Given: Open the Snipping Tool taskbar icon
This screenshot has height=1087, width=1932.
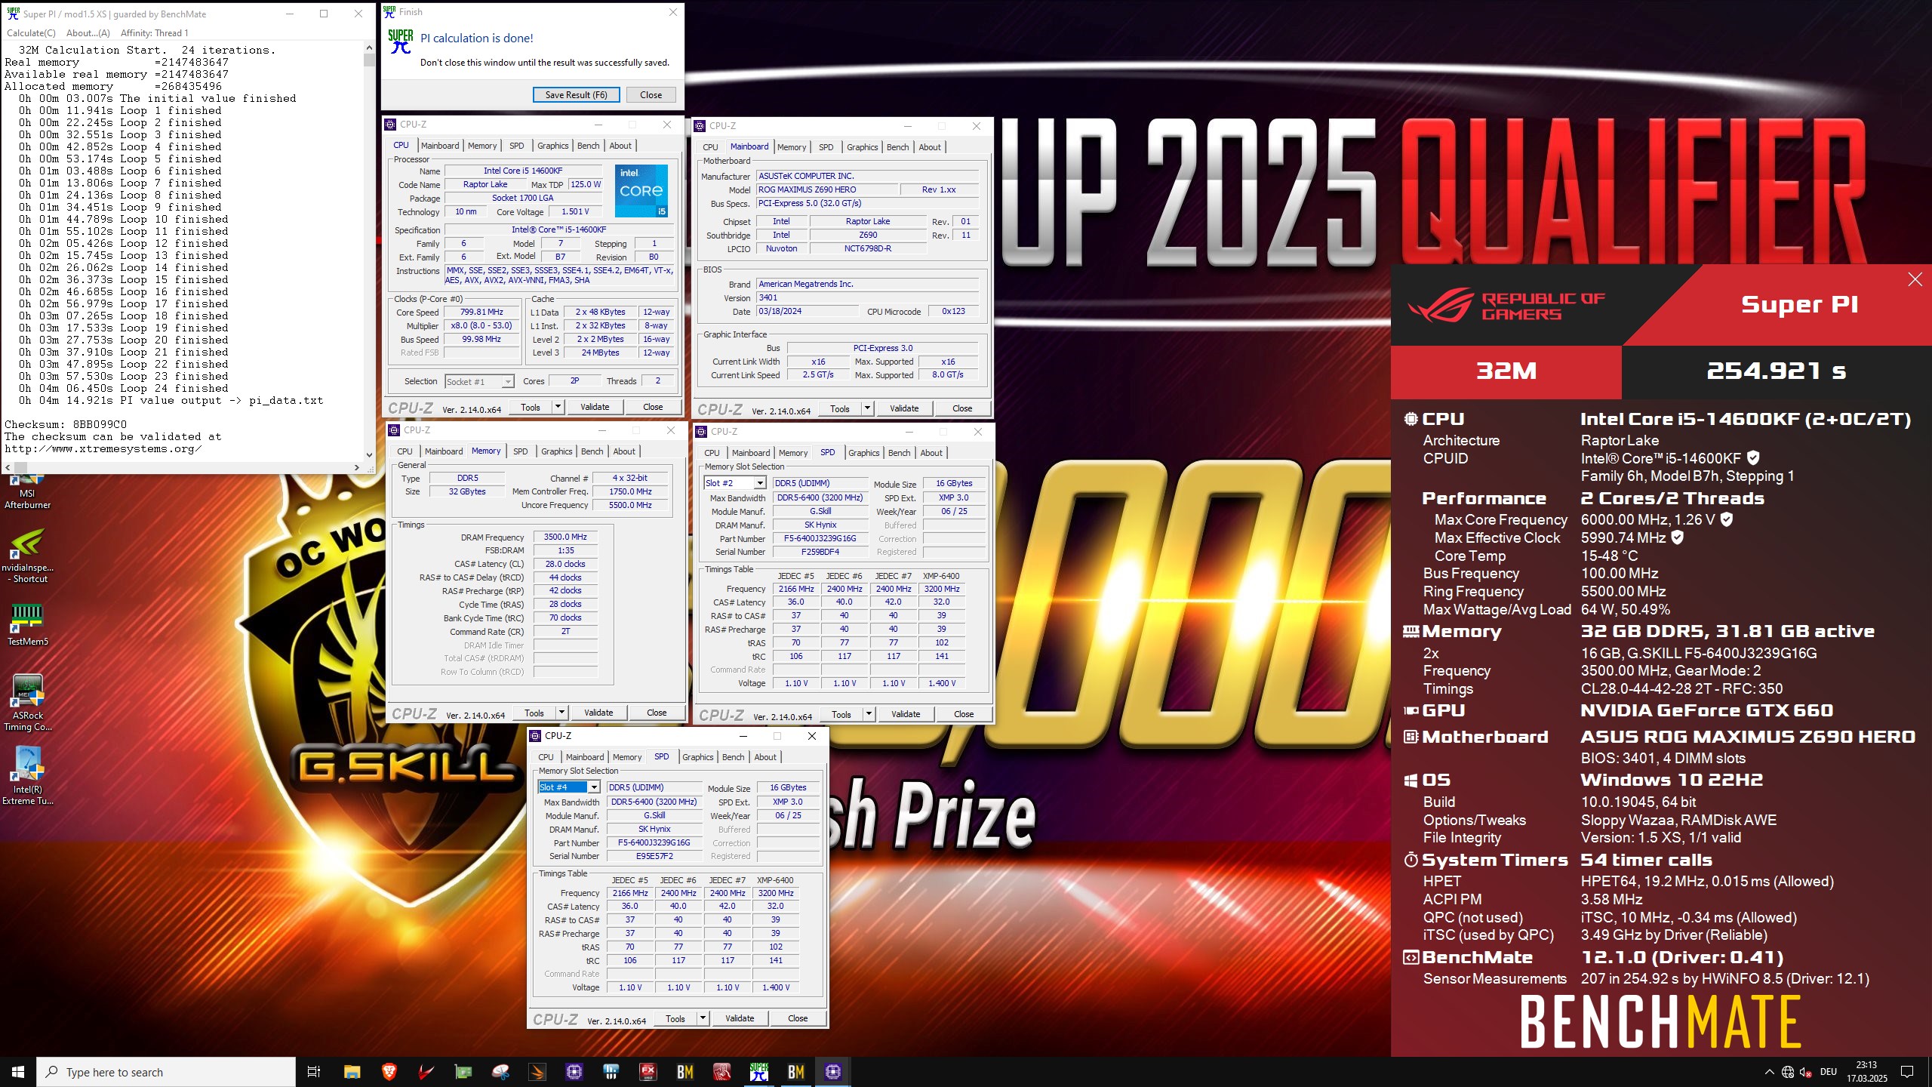Looking at the screenshot, I should pyautogui.click(x=500, y=1072).
